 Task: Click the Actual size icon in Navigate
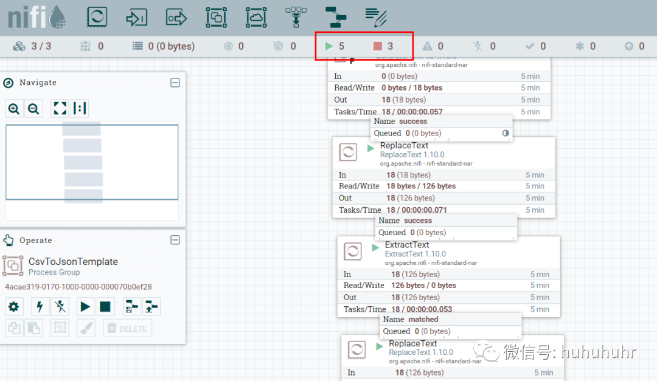[x=80, y=108]
